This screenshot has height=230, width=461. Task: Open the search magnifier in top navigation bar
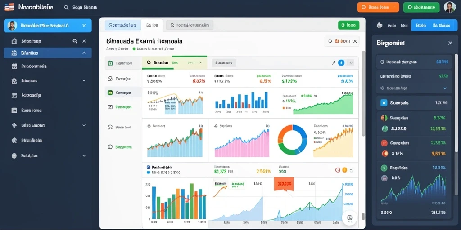click(x=67, y=7)
